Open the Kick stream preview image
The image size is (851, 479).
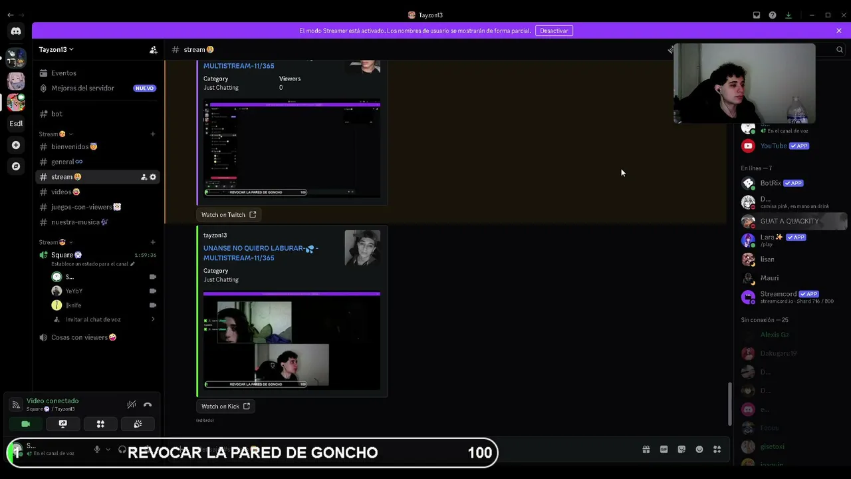click(x=292, y=341)
